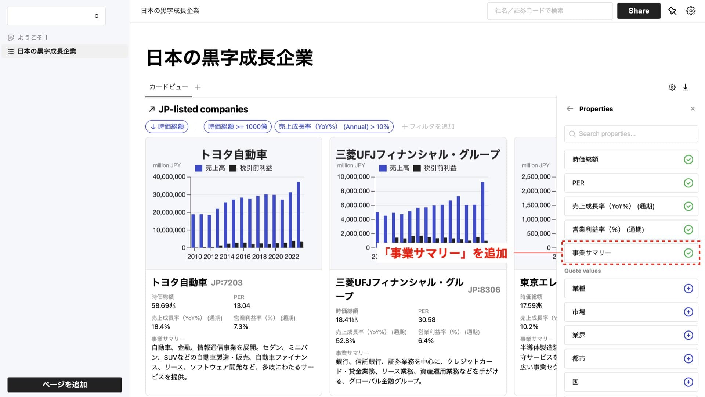Open the 時価総額 >= 1000億 filter chip

tap(238, 126)
